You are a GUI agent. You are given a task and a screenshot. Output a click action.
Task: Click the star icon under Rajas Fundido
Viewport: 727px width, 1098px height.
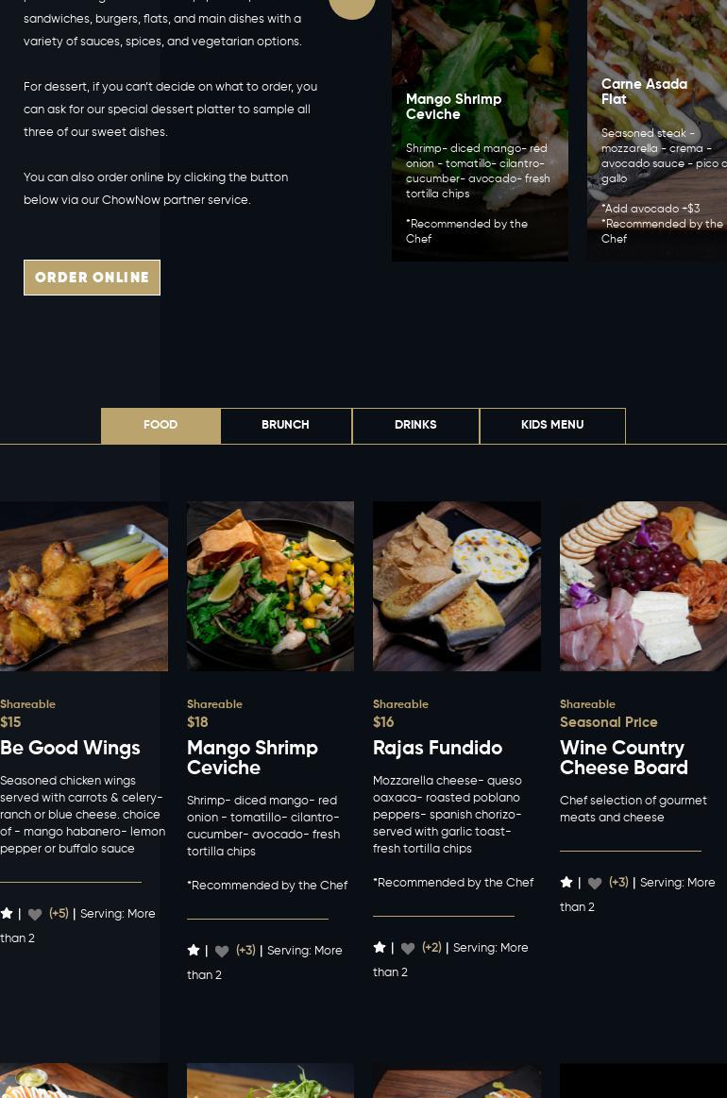pyautogui.click(x=380, y=948)
